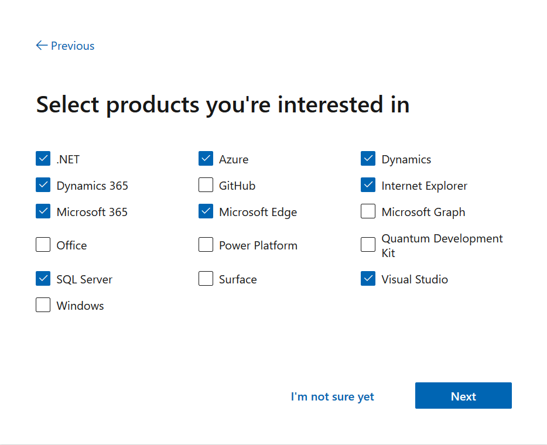
Task: Uncheck the .NET checkbox
Action: (x=43, y=159)
